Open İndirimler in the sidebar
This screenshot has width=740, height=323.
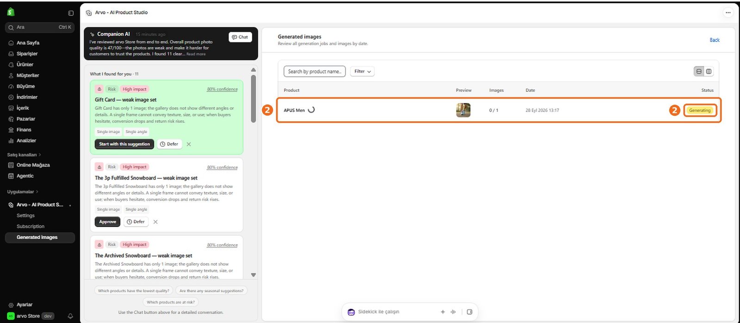point(27,97)
